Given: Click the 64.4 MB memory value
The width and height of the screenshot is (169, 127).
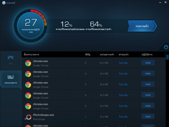Looking at the screenshot, I should (104, 63).
